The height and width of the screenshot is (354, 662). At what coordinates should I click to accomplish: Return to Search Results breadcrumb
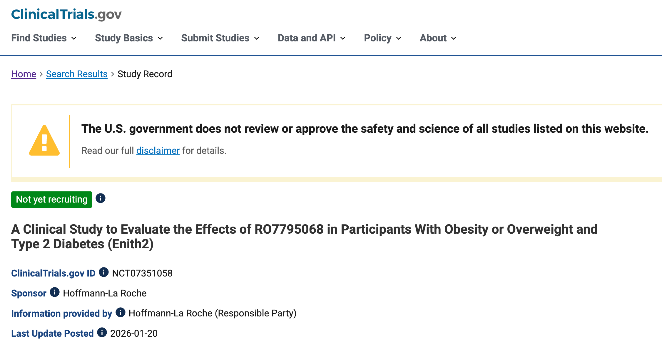coord(77,74)
